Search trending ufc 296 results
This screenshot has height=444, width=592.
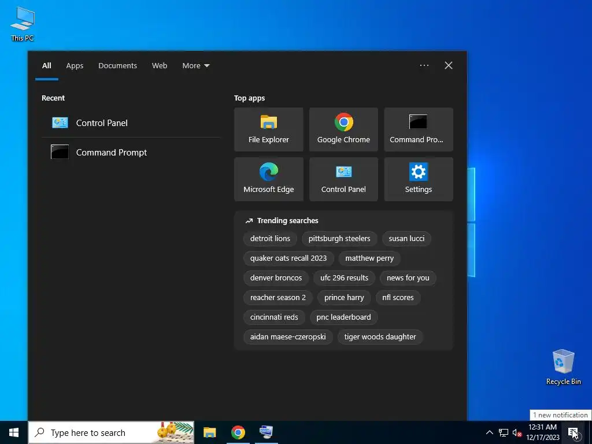[344, 278]
